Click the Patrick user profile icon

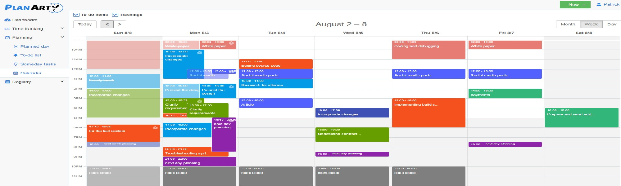click(x=599, y=4)
